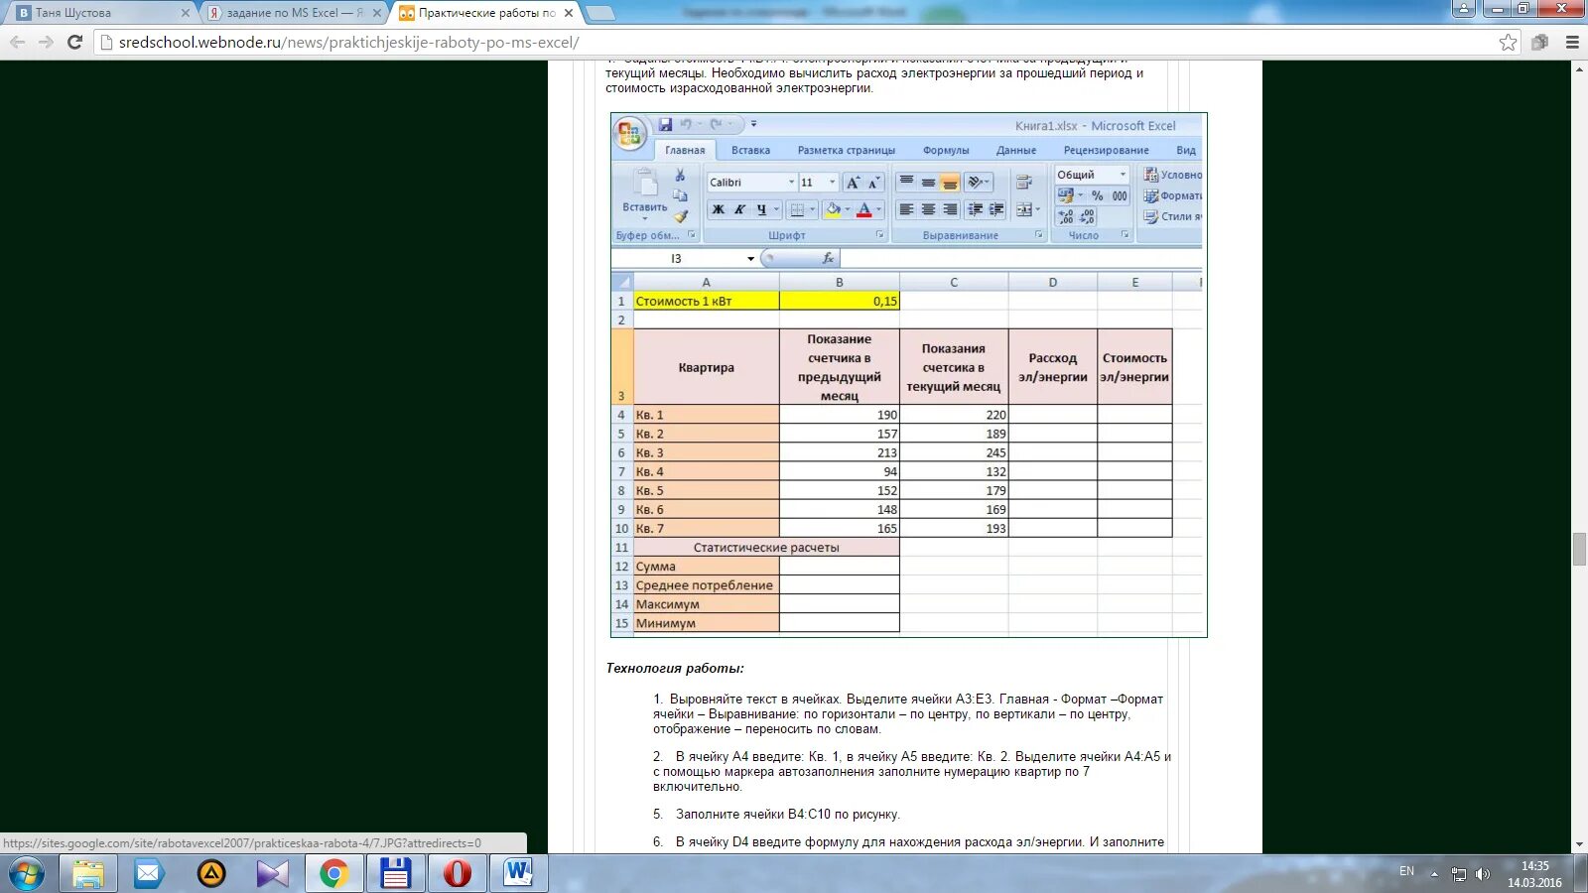1588x893 pixels.
Task: Click the fx Insert Function icon
Action: pyautogui.click(x=828, y=258)
